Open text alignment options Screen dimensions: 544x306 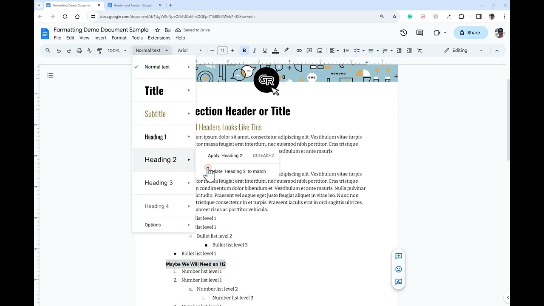[334, 51]
